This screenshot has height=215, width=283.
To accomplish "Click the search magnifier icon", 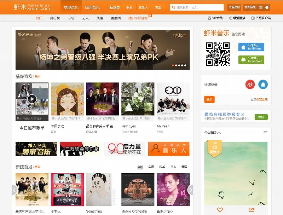I will tap(173, 7).
